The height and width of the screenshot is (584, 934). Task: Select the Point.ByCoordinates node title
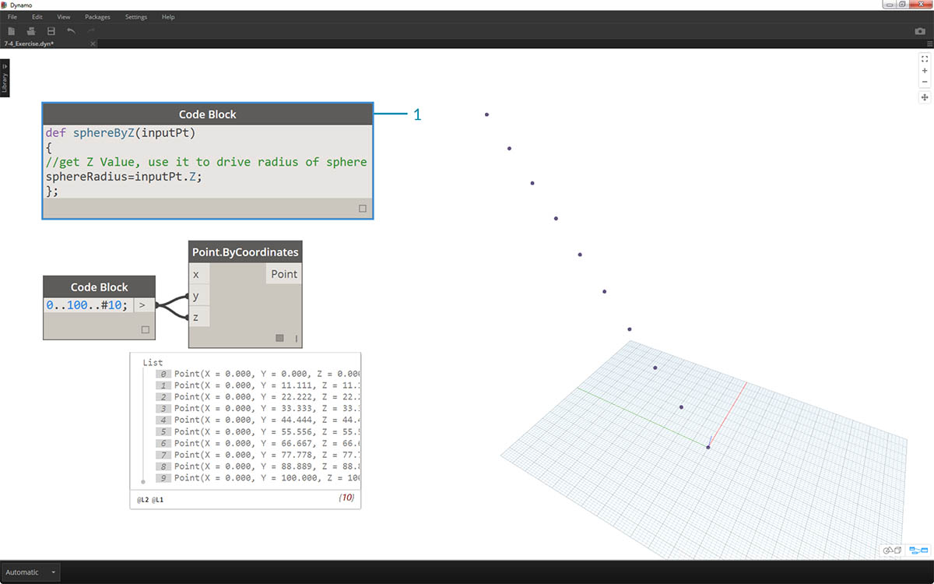[x=245, y=252]
